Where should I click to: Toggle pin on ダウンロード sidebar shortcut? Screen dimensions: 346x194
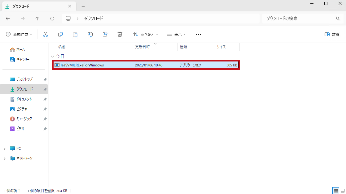tap(45, 89)
